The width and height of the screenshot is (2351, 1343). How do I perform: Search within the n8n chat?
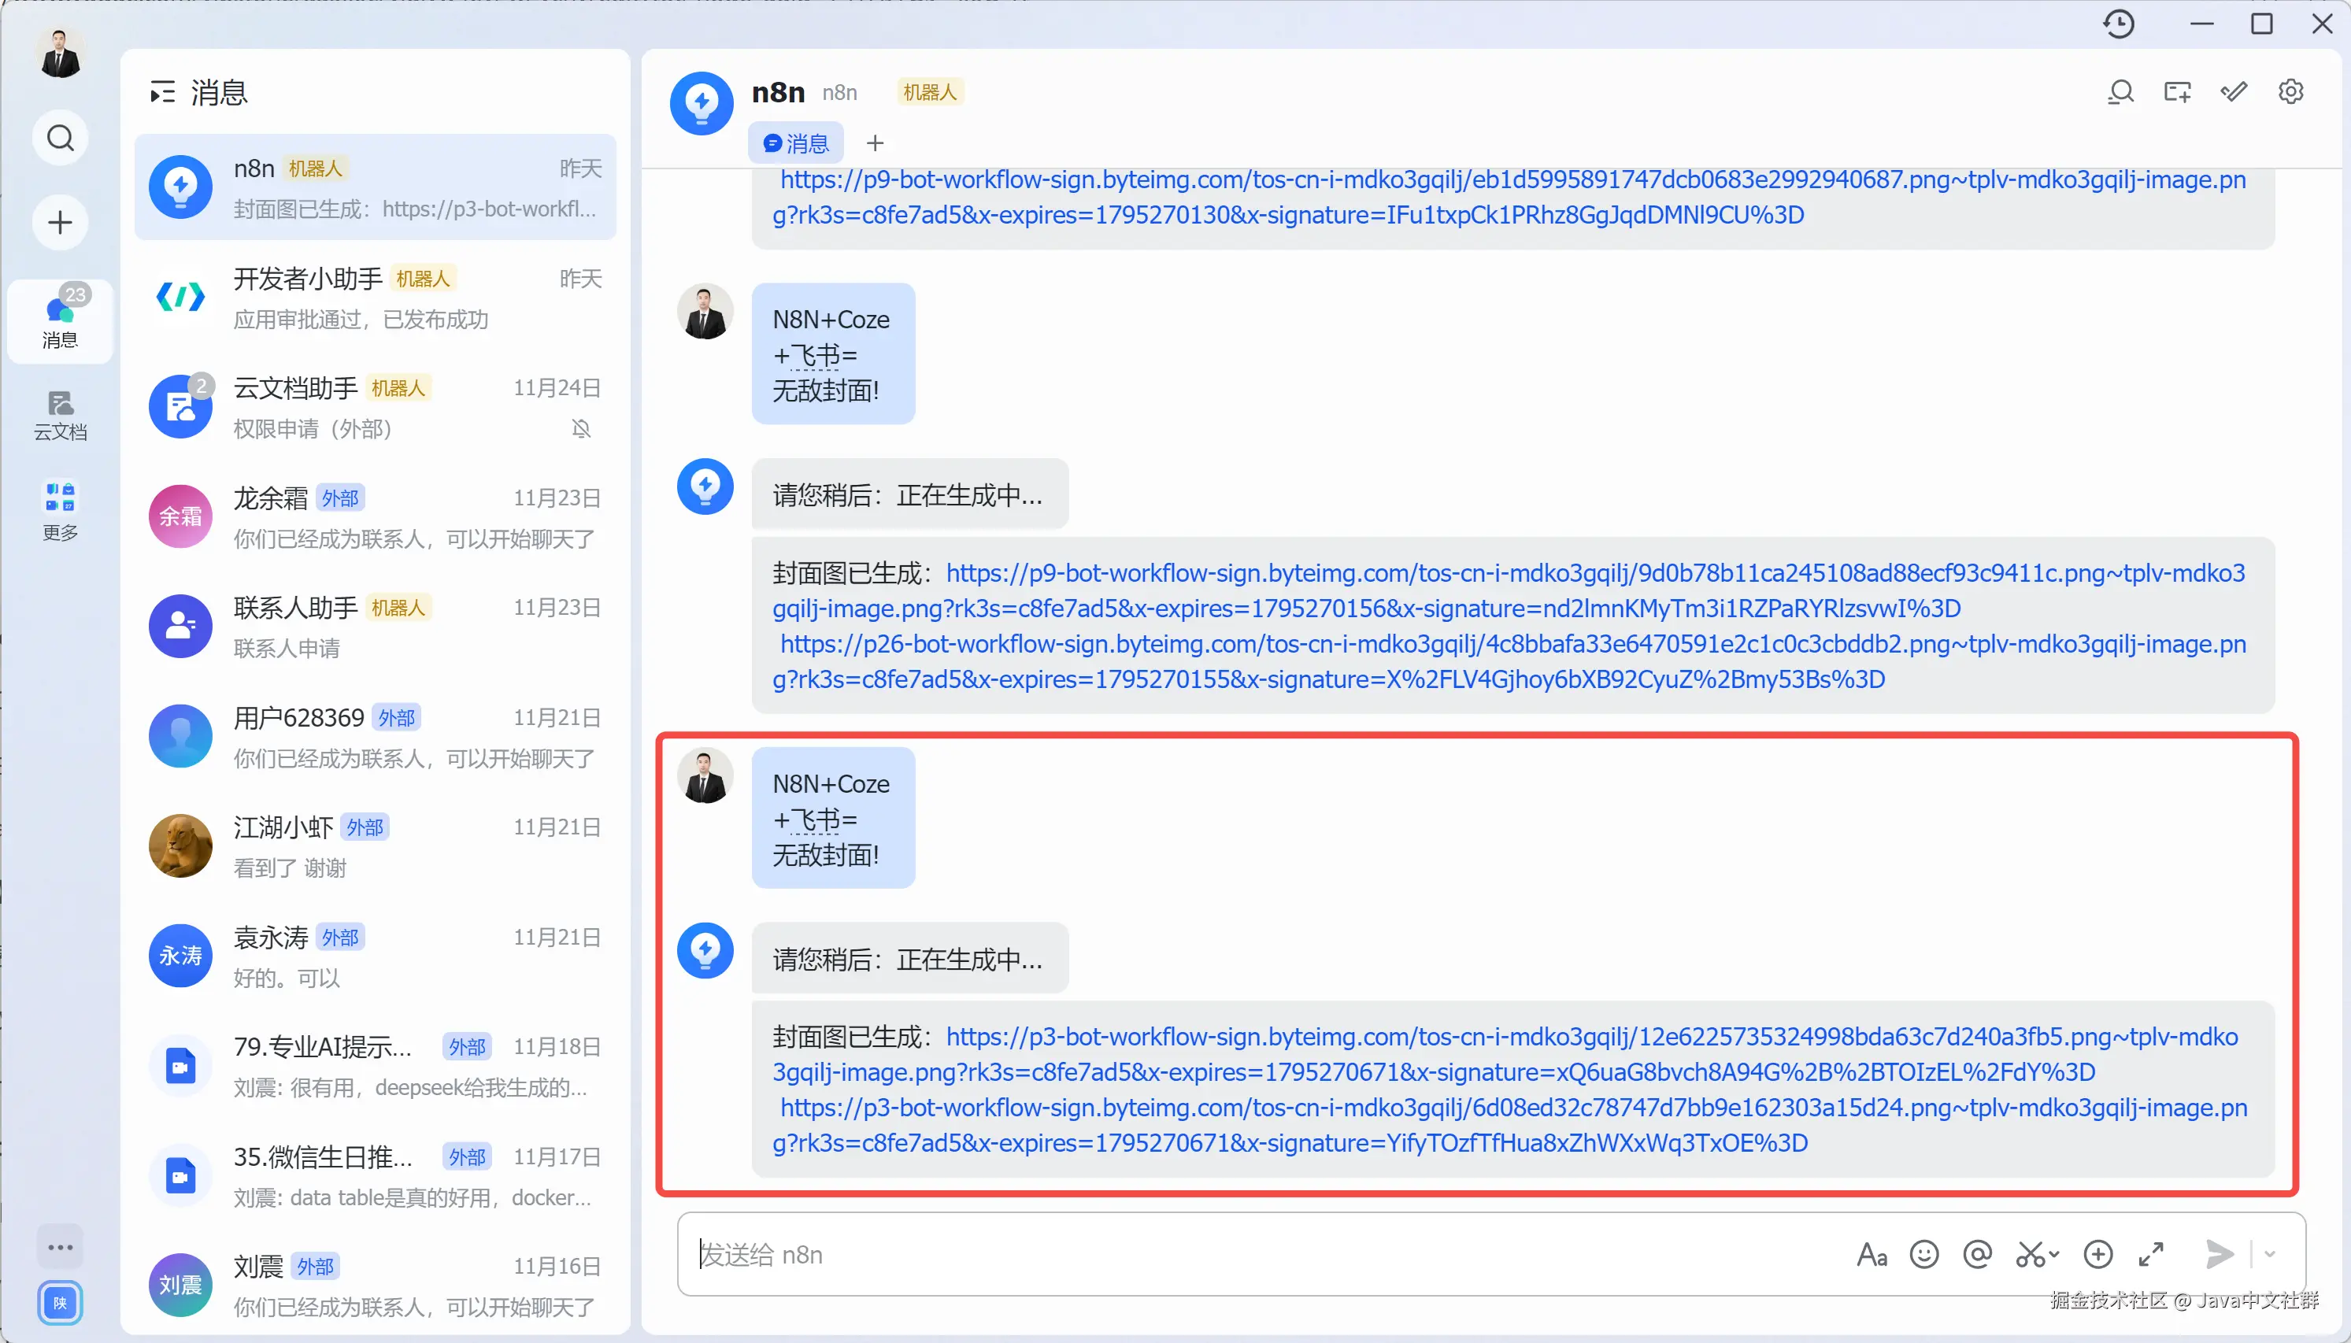click(2120, 92)
